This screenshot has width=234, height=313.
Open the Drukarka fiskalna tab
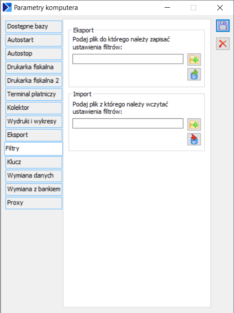click(x=34, y=67)
